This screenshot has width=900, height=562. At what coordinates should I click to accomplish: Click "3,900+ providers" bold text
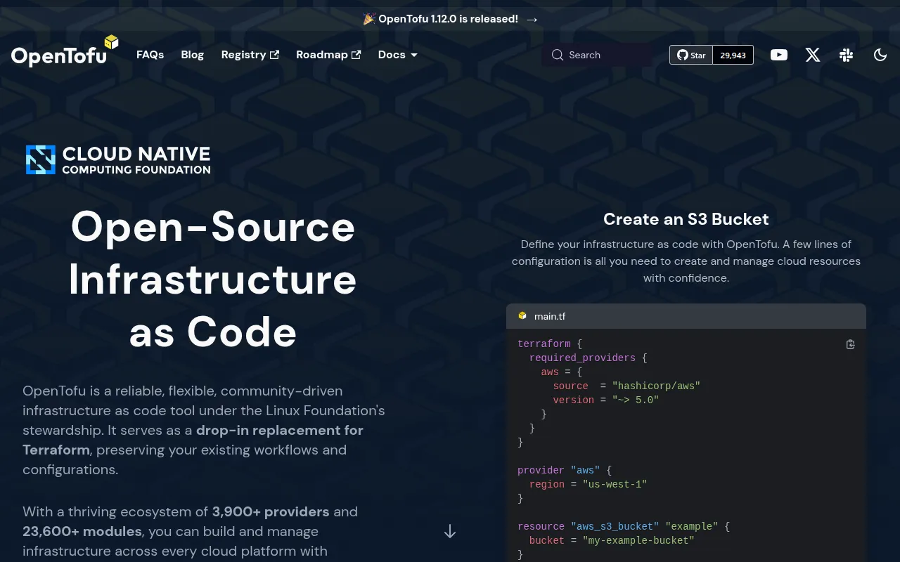pyautogui.click(x=271, y=511)
